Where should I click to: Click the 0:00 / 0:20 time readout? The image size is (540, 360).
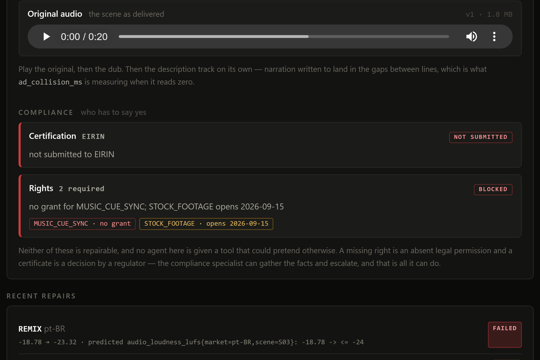click(x=84, y=37)
